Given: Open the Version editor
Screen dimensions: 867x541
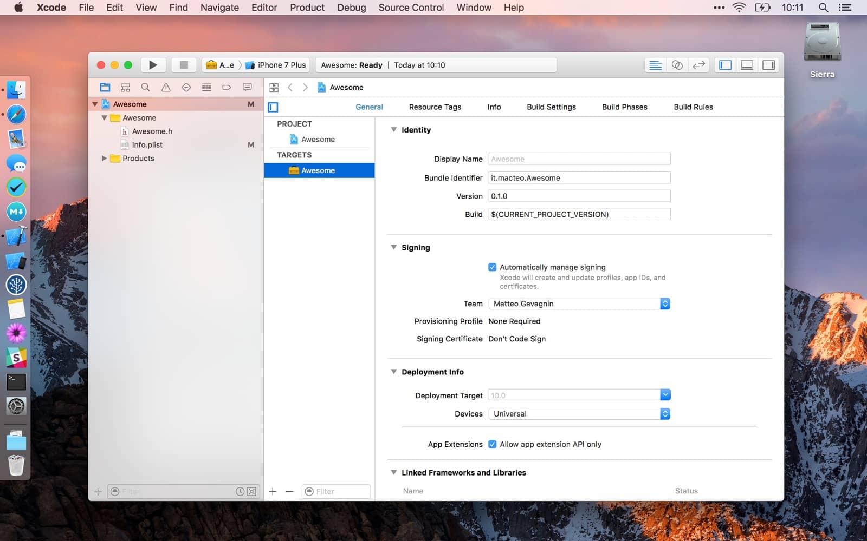Looking at the screenshot, I should click(698, 65).
